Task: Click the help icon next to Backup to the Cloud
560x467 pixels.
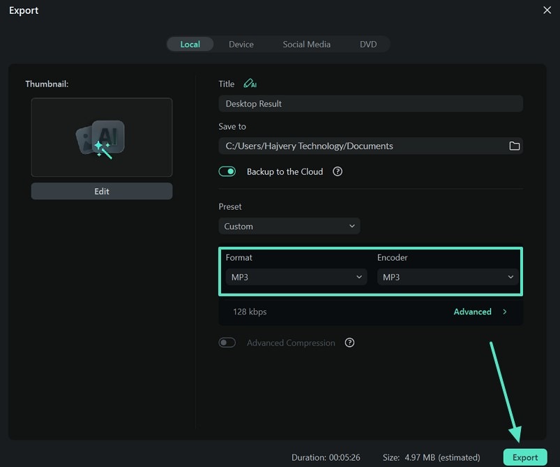Action: pyautogui.click(x=338, y=171)
